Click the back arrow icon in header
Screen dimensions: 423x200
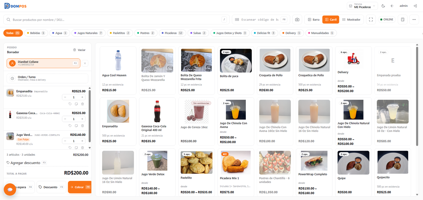click(x=392, y=6)
